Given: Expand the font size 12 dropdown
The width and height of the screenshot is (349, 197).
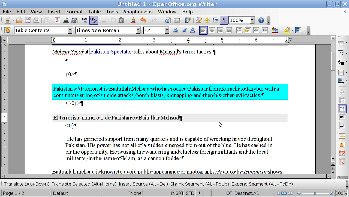Looking at the screenshot, I should [x=167, y=30].
